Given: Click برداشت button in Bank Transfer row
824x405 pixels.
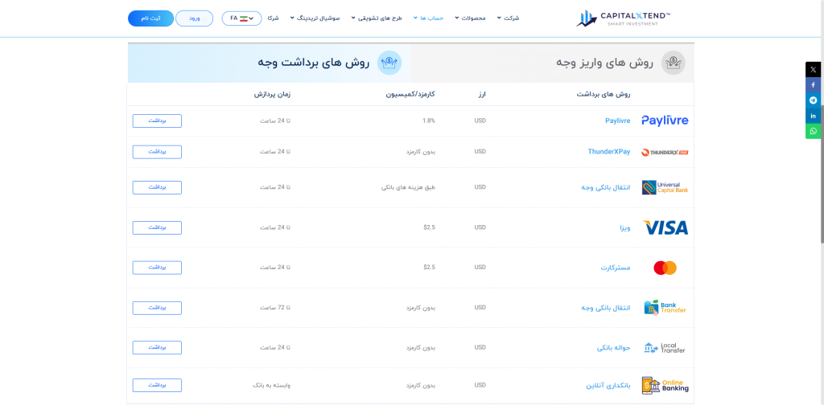Looking at the screenshot, I should 157,308.
